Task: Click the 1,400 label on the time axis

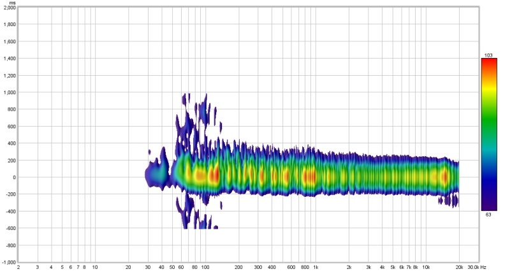Action: pyautogui.click(x=10, y=59)
